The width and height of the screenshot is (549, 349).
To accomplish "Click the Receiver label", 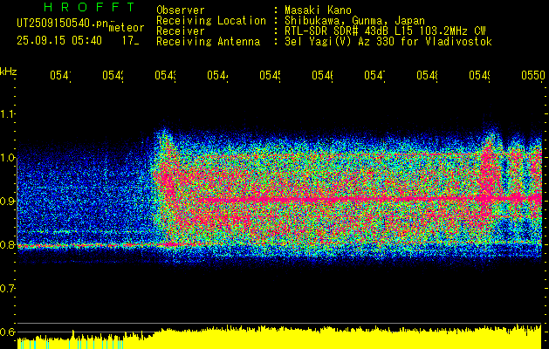I will coord(181,31).
